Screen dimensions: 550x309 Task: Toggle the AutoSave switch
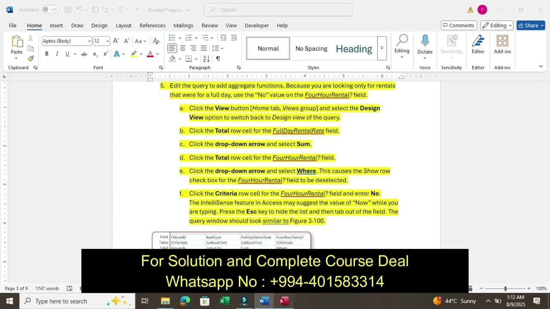[50, 9]
